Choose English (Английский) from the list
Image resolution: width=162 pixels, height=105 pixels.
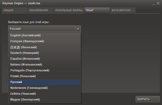(x=44, y=35)
